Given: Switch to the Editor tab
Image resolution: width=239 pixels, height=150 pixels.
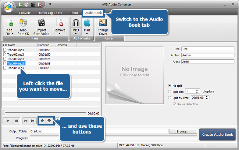Looking at the screenshot, I should point(74,13).
